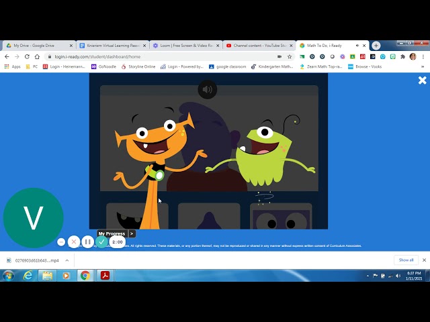Pause the Loom recording
The image size is (430, 322).
tap(88, 241)
